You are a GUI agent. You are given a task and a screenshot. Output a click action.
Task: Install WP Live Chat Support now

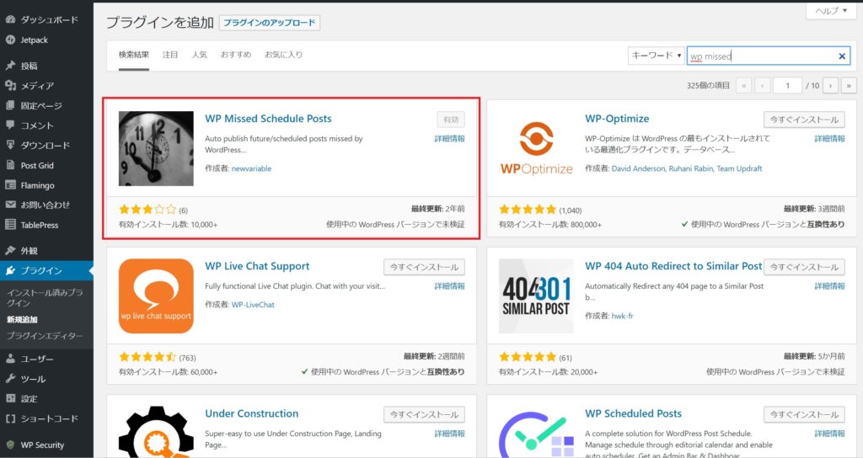424,267
